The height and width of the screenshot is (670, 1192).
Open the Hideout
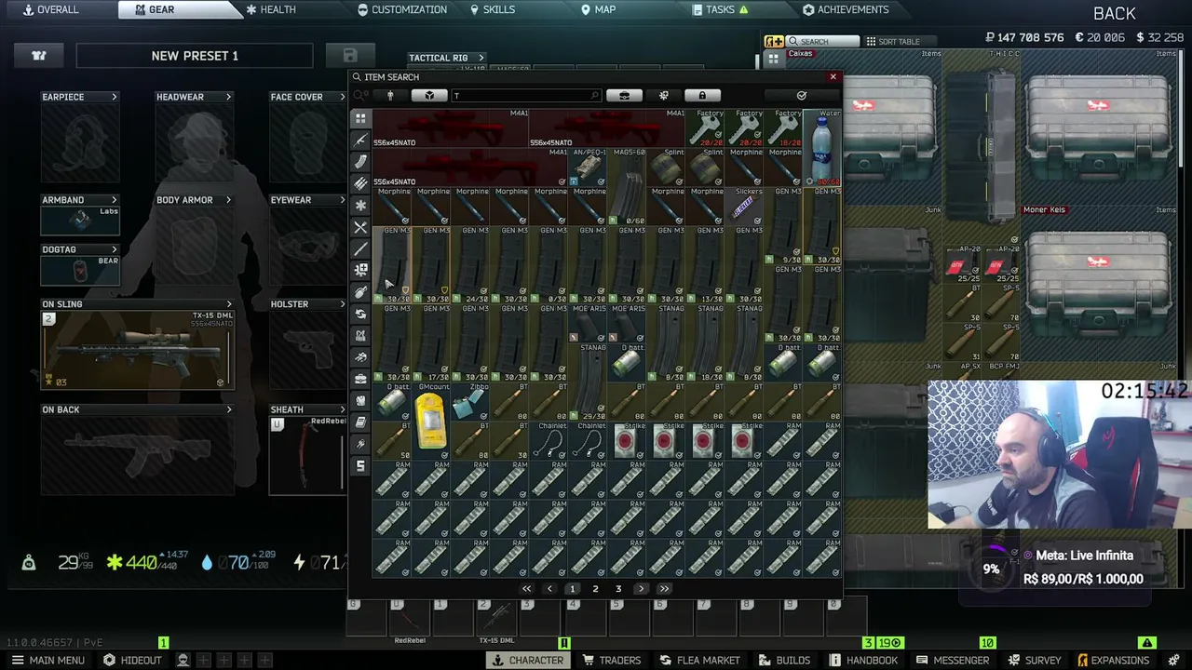pos(133,661)
